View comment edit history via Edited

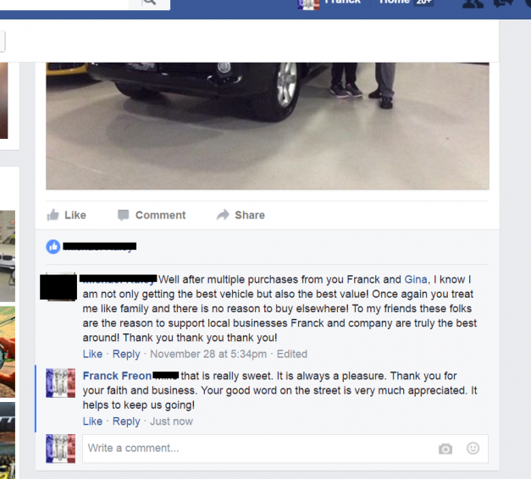(292, 354)
